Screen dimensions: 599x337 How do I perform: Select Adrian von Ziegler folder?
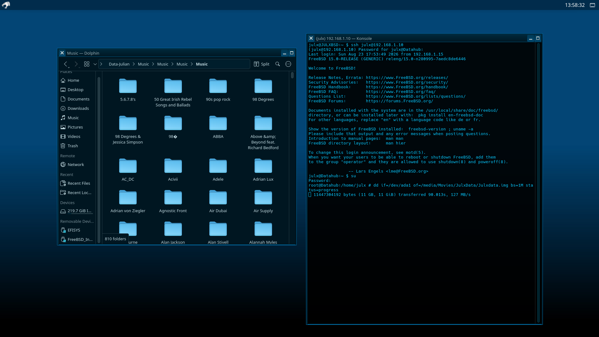[128, 201]
